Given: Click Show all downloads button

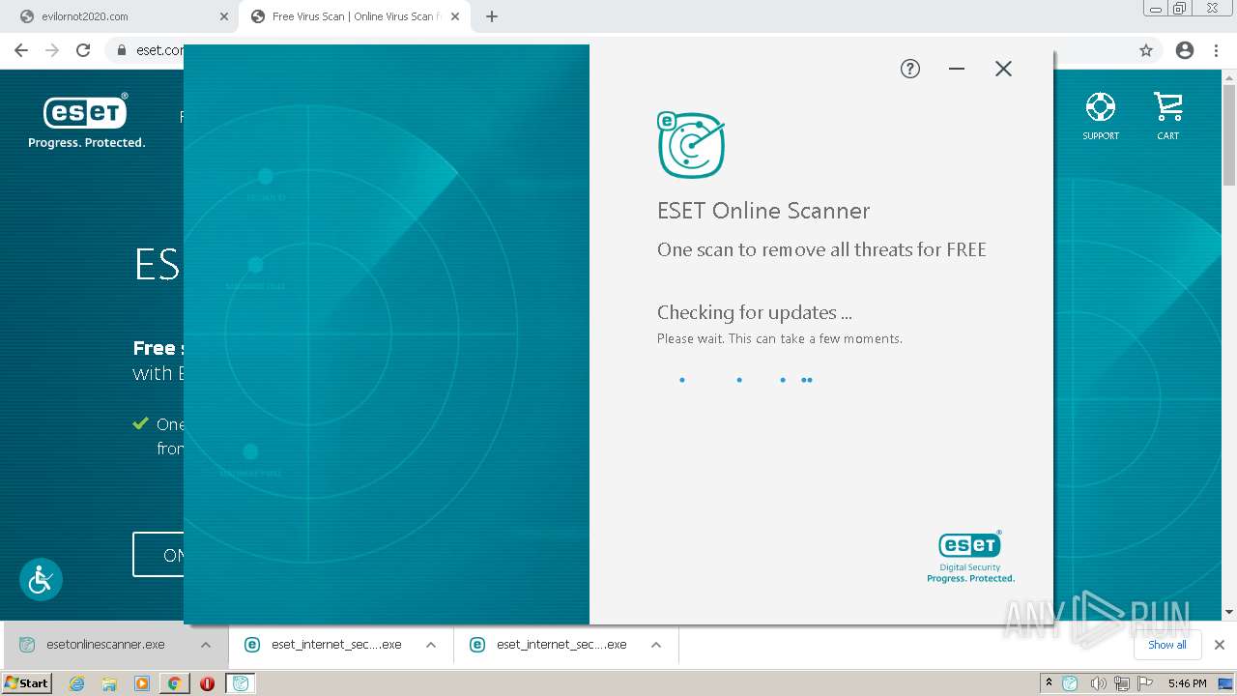Looking at the screenshot, I should (x=1166, y=645).
